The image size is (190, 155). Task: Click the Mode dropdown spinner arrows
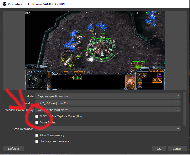click(x=178, y=96)
